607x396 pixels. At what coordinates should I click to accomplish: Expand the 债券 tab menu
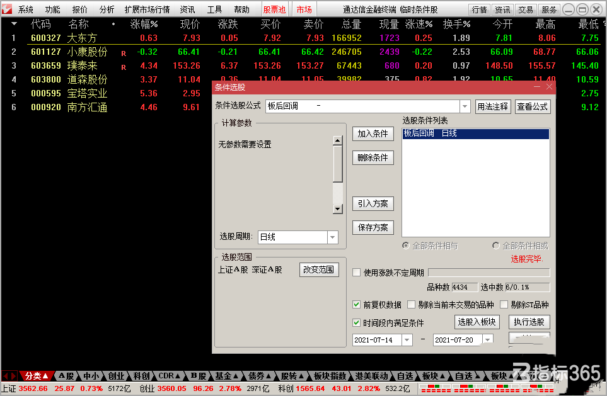pos(267,376)
